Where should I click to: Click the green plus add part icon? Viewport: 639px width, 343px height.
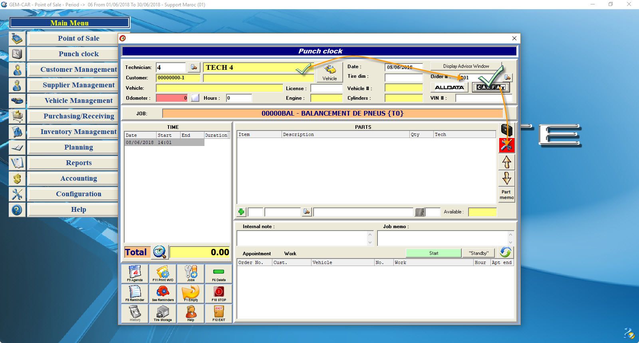point(241,212)
